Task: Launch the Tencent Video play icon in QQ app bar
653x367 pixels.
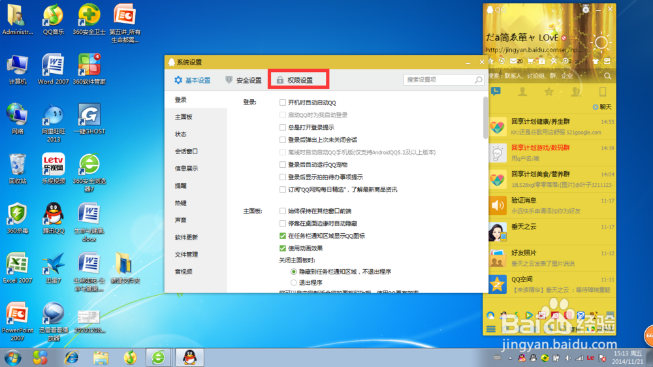Action: point(529,315)
